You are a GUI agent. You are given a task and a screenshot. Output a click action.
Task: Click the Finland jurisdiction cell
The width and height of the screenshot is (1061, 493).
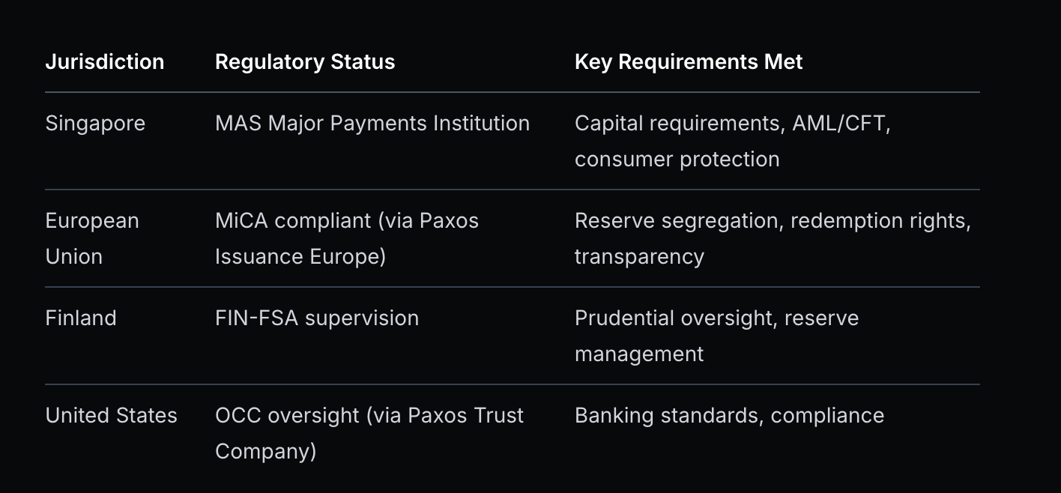[x=81, y=318]
